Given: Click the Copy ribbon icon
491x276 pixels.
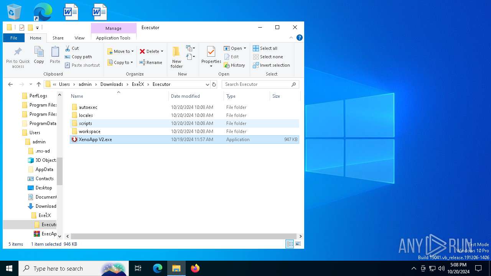Looking at the screenshot, I should [x=39, y=55].
